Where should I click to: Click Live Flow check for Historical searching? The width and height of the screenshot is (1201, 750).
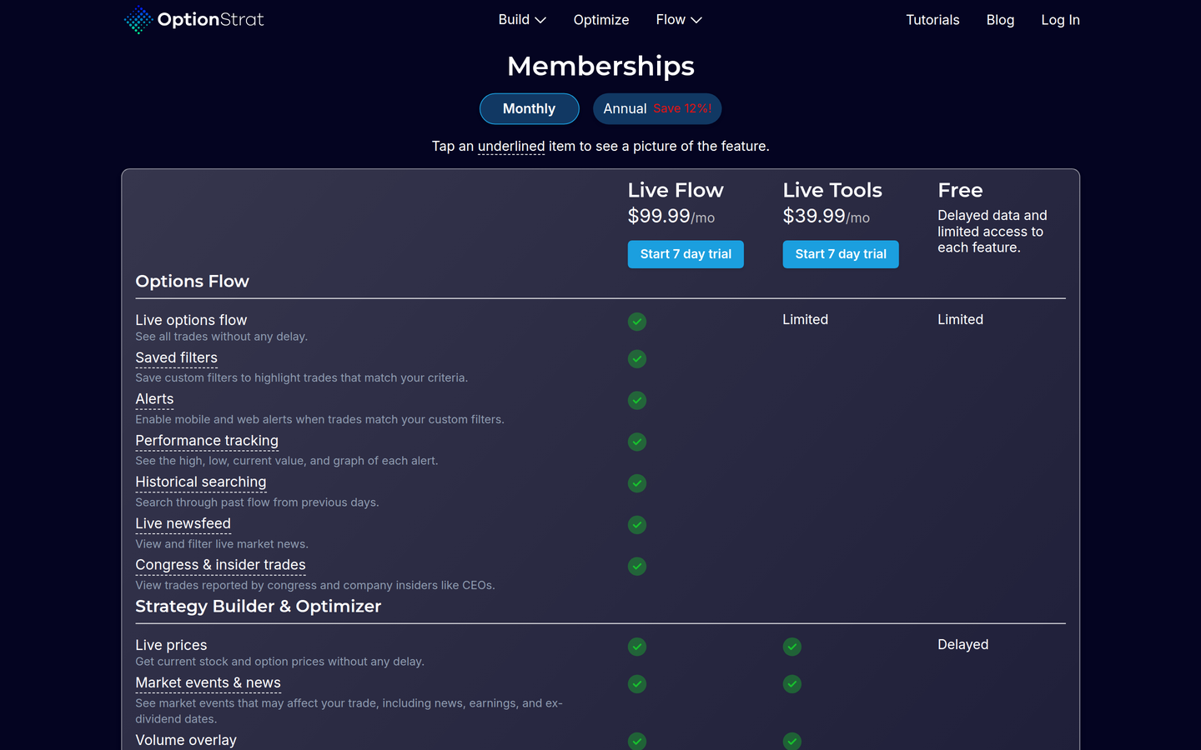pyautogui.click(x=637, y=483)
